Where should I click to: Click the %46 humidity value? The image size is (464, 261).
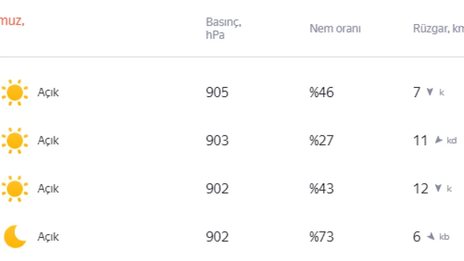(322, 92)
